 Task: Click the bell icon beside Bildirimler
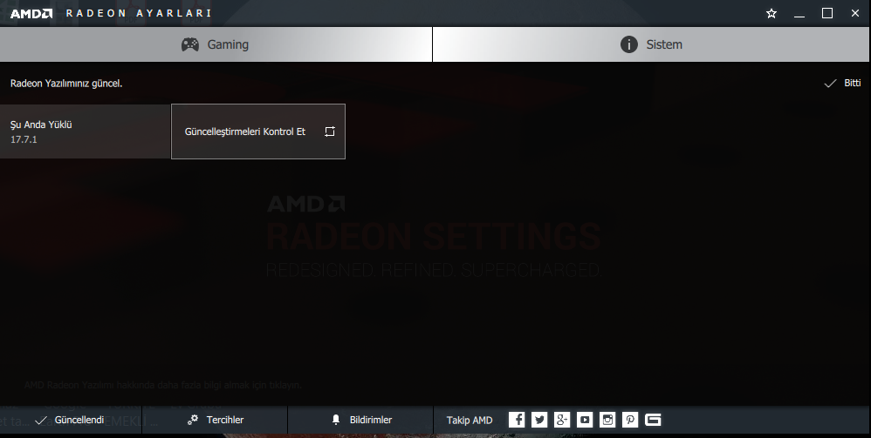(x=335, y=420)
